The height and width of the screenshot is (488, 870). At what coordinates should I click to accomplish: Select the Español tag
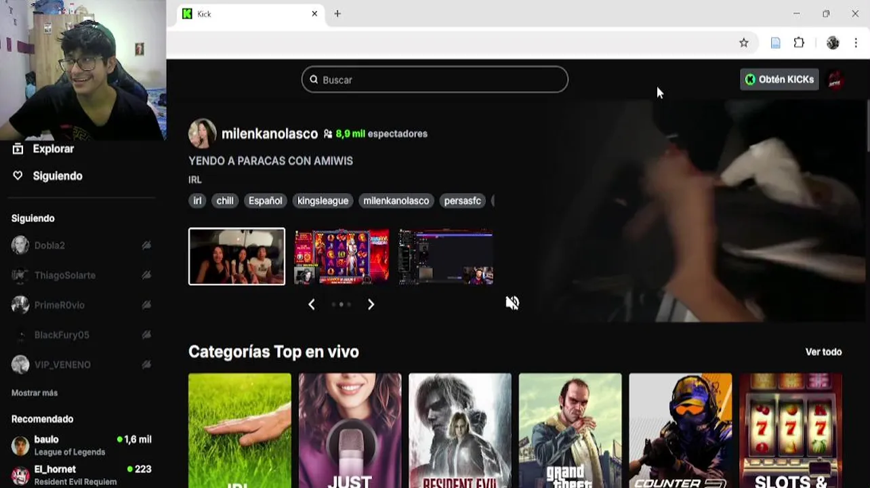(x=265, y=201)
